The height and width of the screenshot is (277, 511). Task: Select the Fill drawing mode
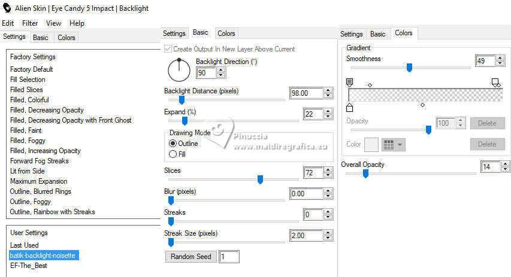(x=173, y=154)
